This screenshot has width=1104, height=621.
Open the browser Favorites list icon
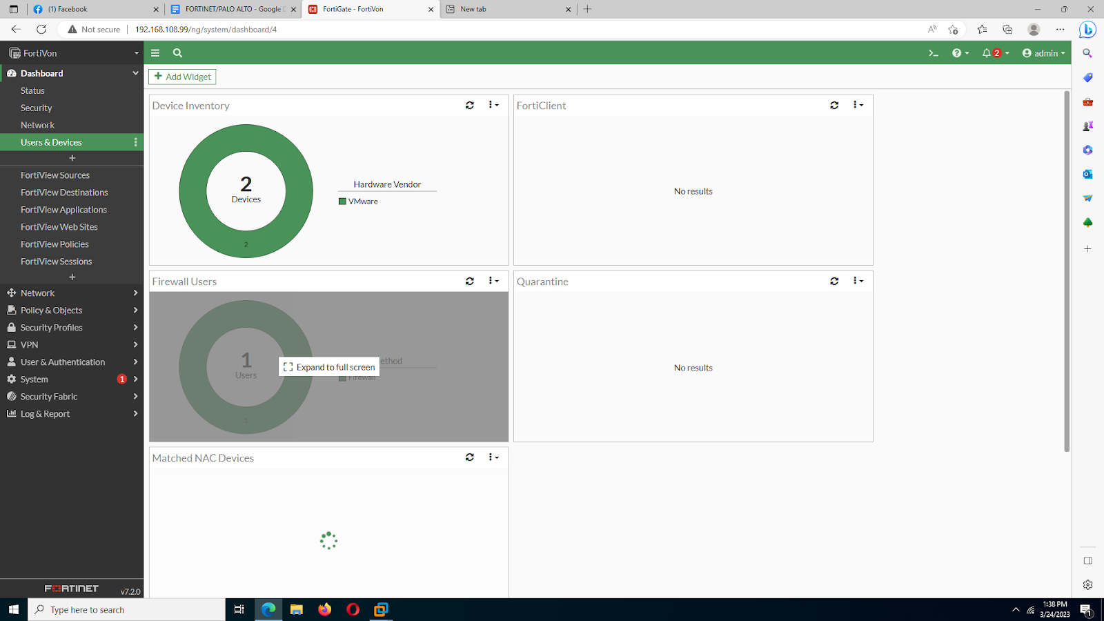point(982,29)
